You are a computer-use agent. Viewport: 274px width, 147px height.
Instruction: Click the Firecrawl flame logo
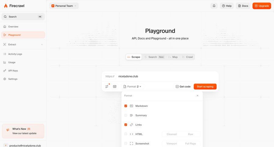tap(6, 6)
